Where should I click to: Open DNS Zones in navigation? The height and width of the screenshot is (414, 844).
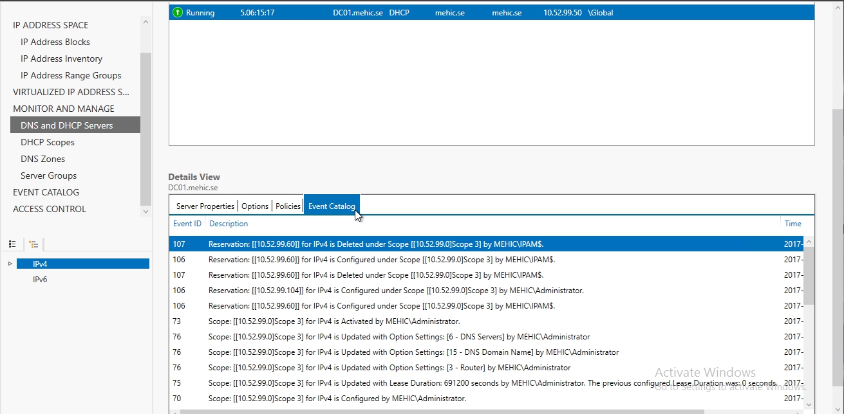42,159
